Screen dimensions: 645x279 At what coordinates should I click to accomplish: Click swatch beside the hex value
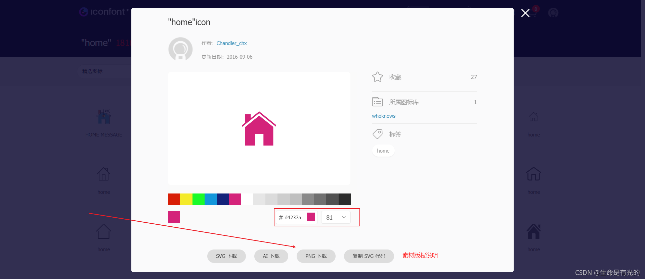pyautogui.click(x=311, y=217)
